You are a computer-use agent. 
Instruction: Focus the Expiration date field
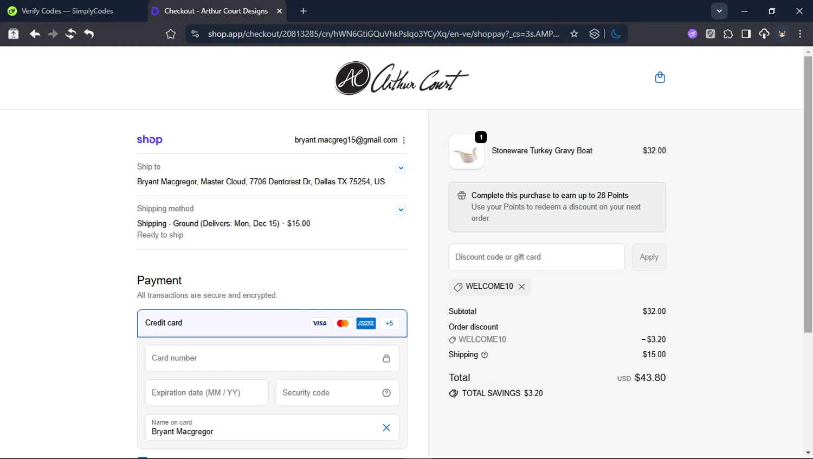click(x=207, y=393)
